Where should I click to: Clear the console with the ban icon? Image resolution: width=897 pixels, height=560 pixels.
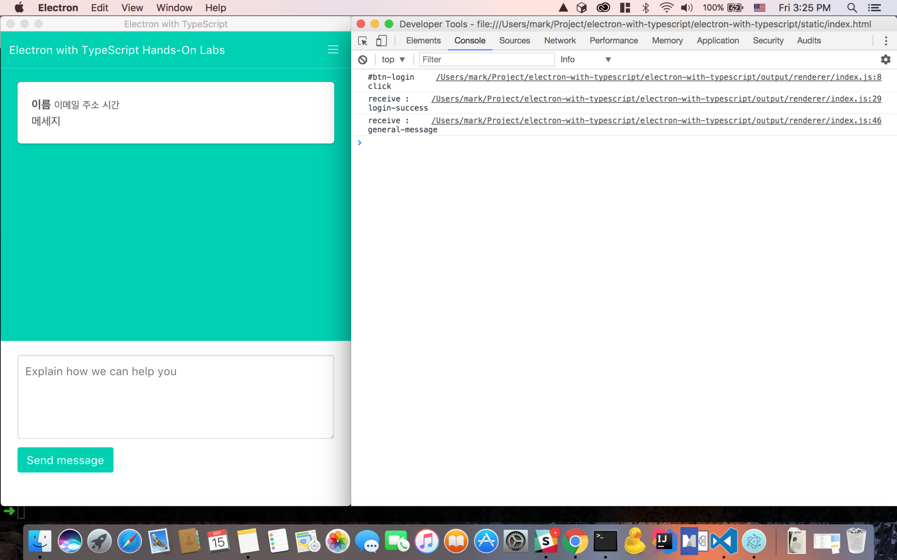coord(363,60)
